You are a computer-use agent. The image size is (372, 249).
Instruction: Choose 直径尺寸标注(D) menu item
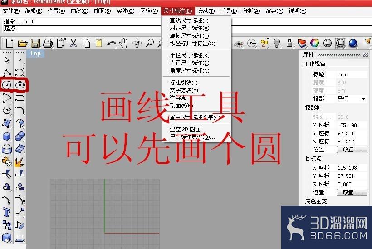189,63
